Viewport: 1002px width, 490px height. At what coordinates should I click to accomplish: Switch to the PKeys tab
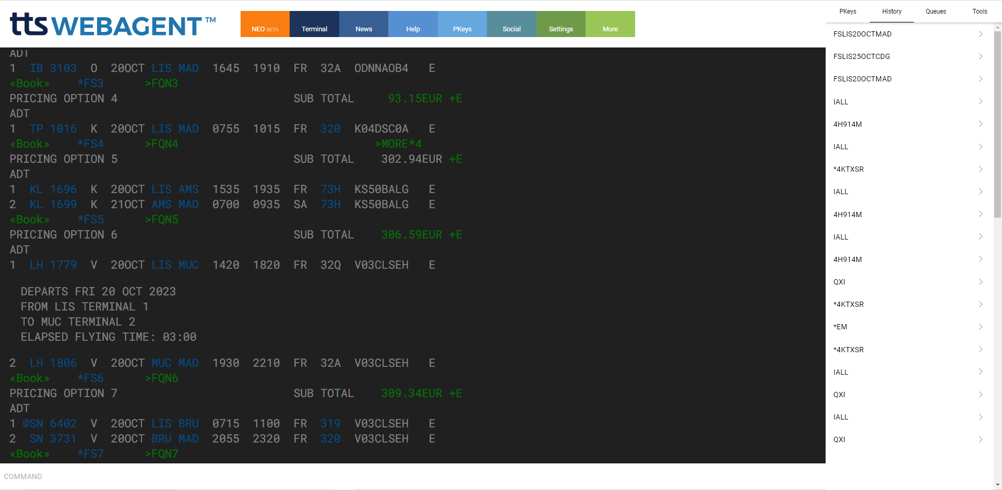[848, 11]
